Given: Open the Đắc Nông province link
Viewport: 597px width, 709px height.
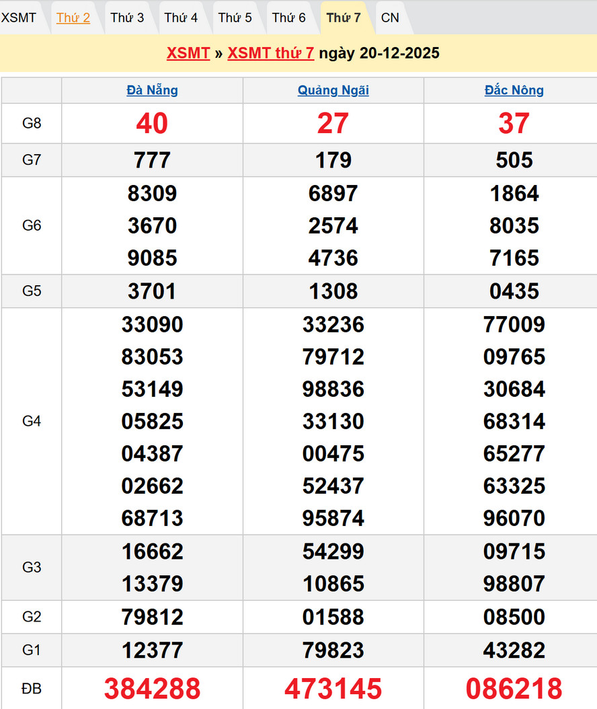Looking at the screenshot, I should pyautogui.click(x=514, y=90).
